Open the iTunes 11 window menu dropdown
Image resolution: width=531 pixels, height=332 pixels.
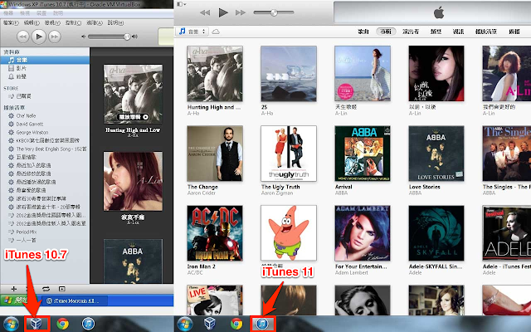point(182,4)
